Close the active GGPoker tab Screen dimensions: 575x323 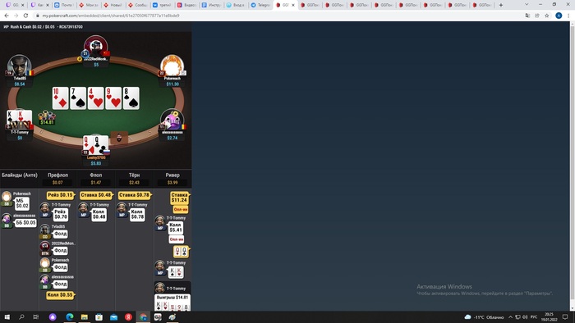[x=293, y=5]
